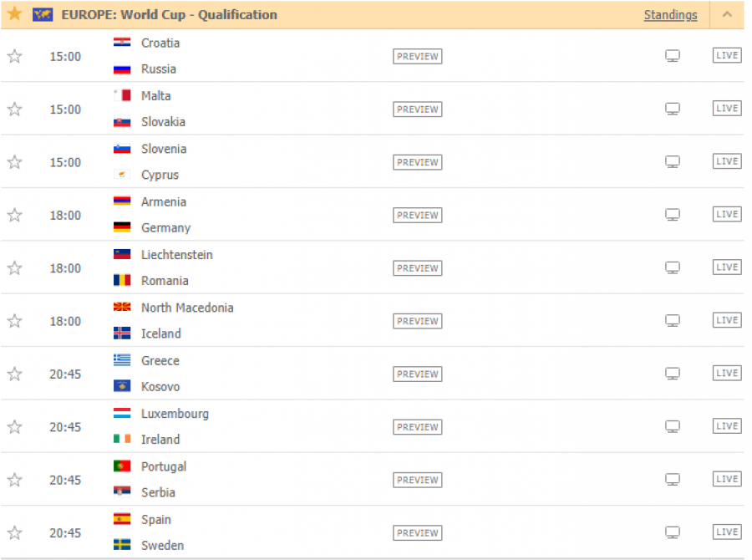
Task: Click LIVE button for Liechtenstein vs Romania
Action: click(x=727, y=267)
